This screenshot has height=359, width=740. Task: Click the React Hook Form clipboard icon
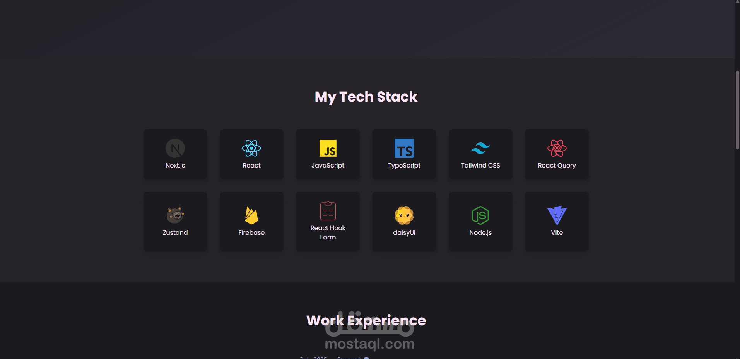click(328, 211)
